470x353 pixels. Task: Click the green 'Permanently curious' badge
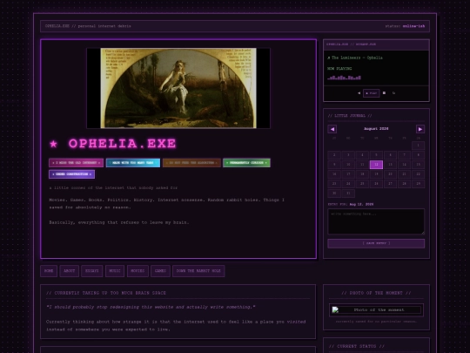[246, 163]
